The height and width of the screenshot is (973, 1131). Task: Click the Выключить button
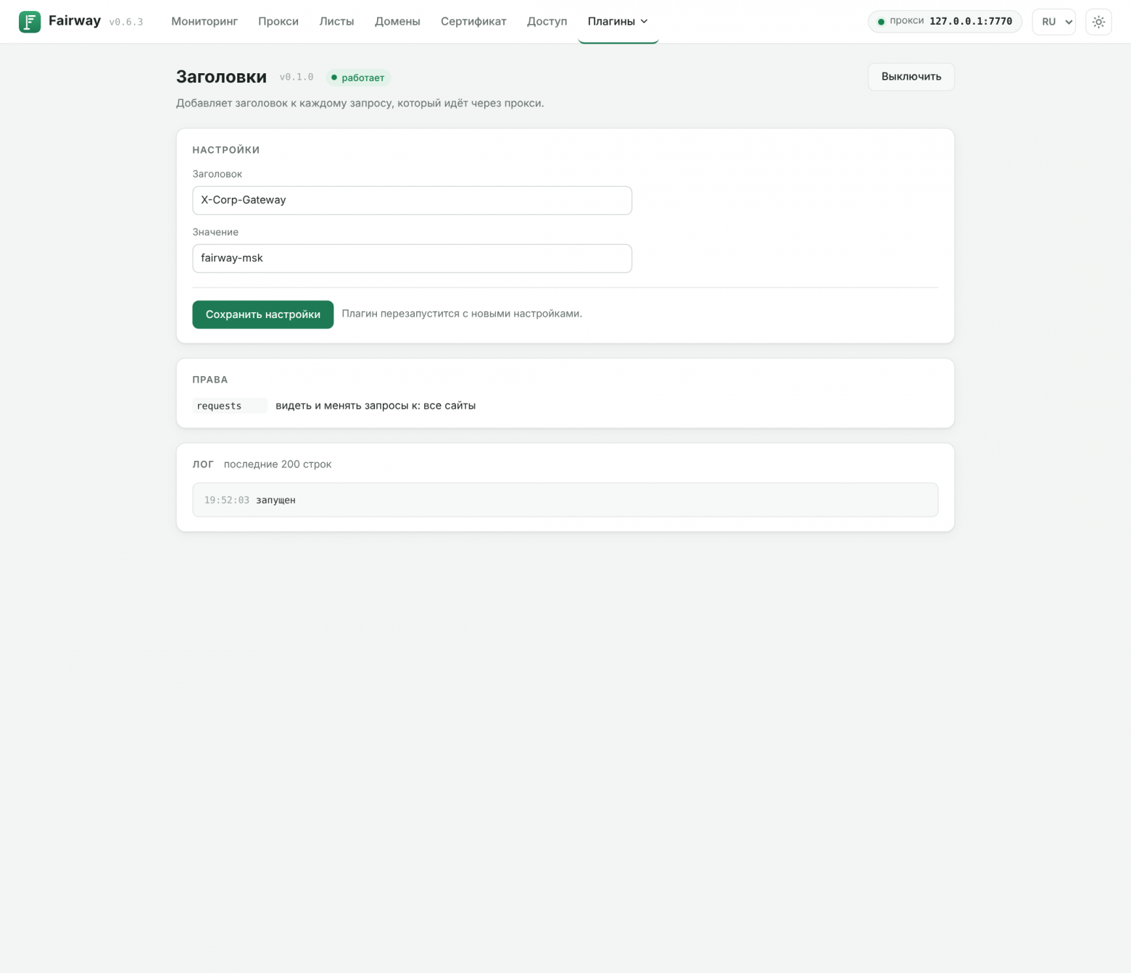pyautogui.click(x=911, y=77)
